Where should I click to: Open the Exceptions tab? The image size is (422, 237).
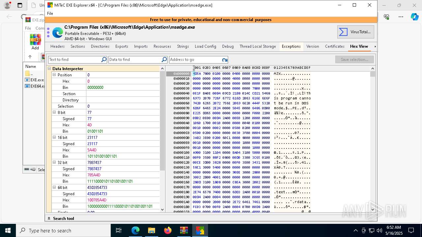tap(291, 46)
